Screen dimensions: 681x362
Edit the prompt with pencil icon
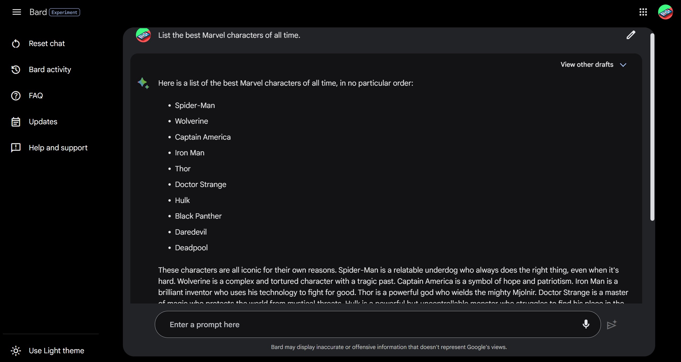(631, 35)
